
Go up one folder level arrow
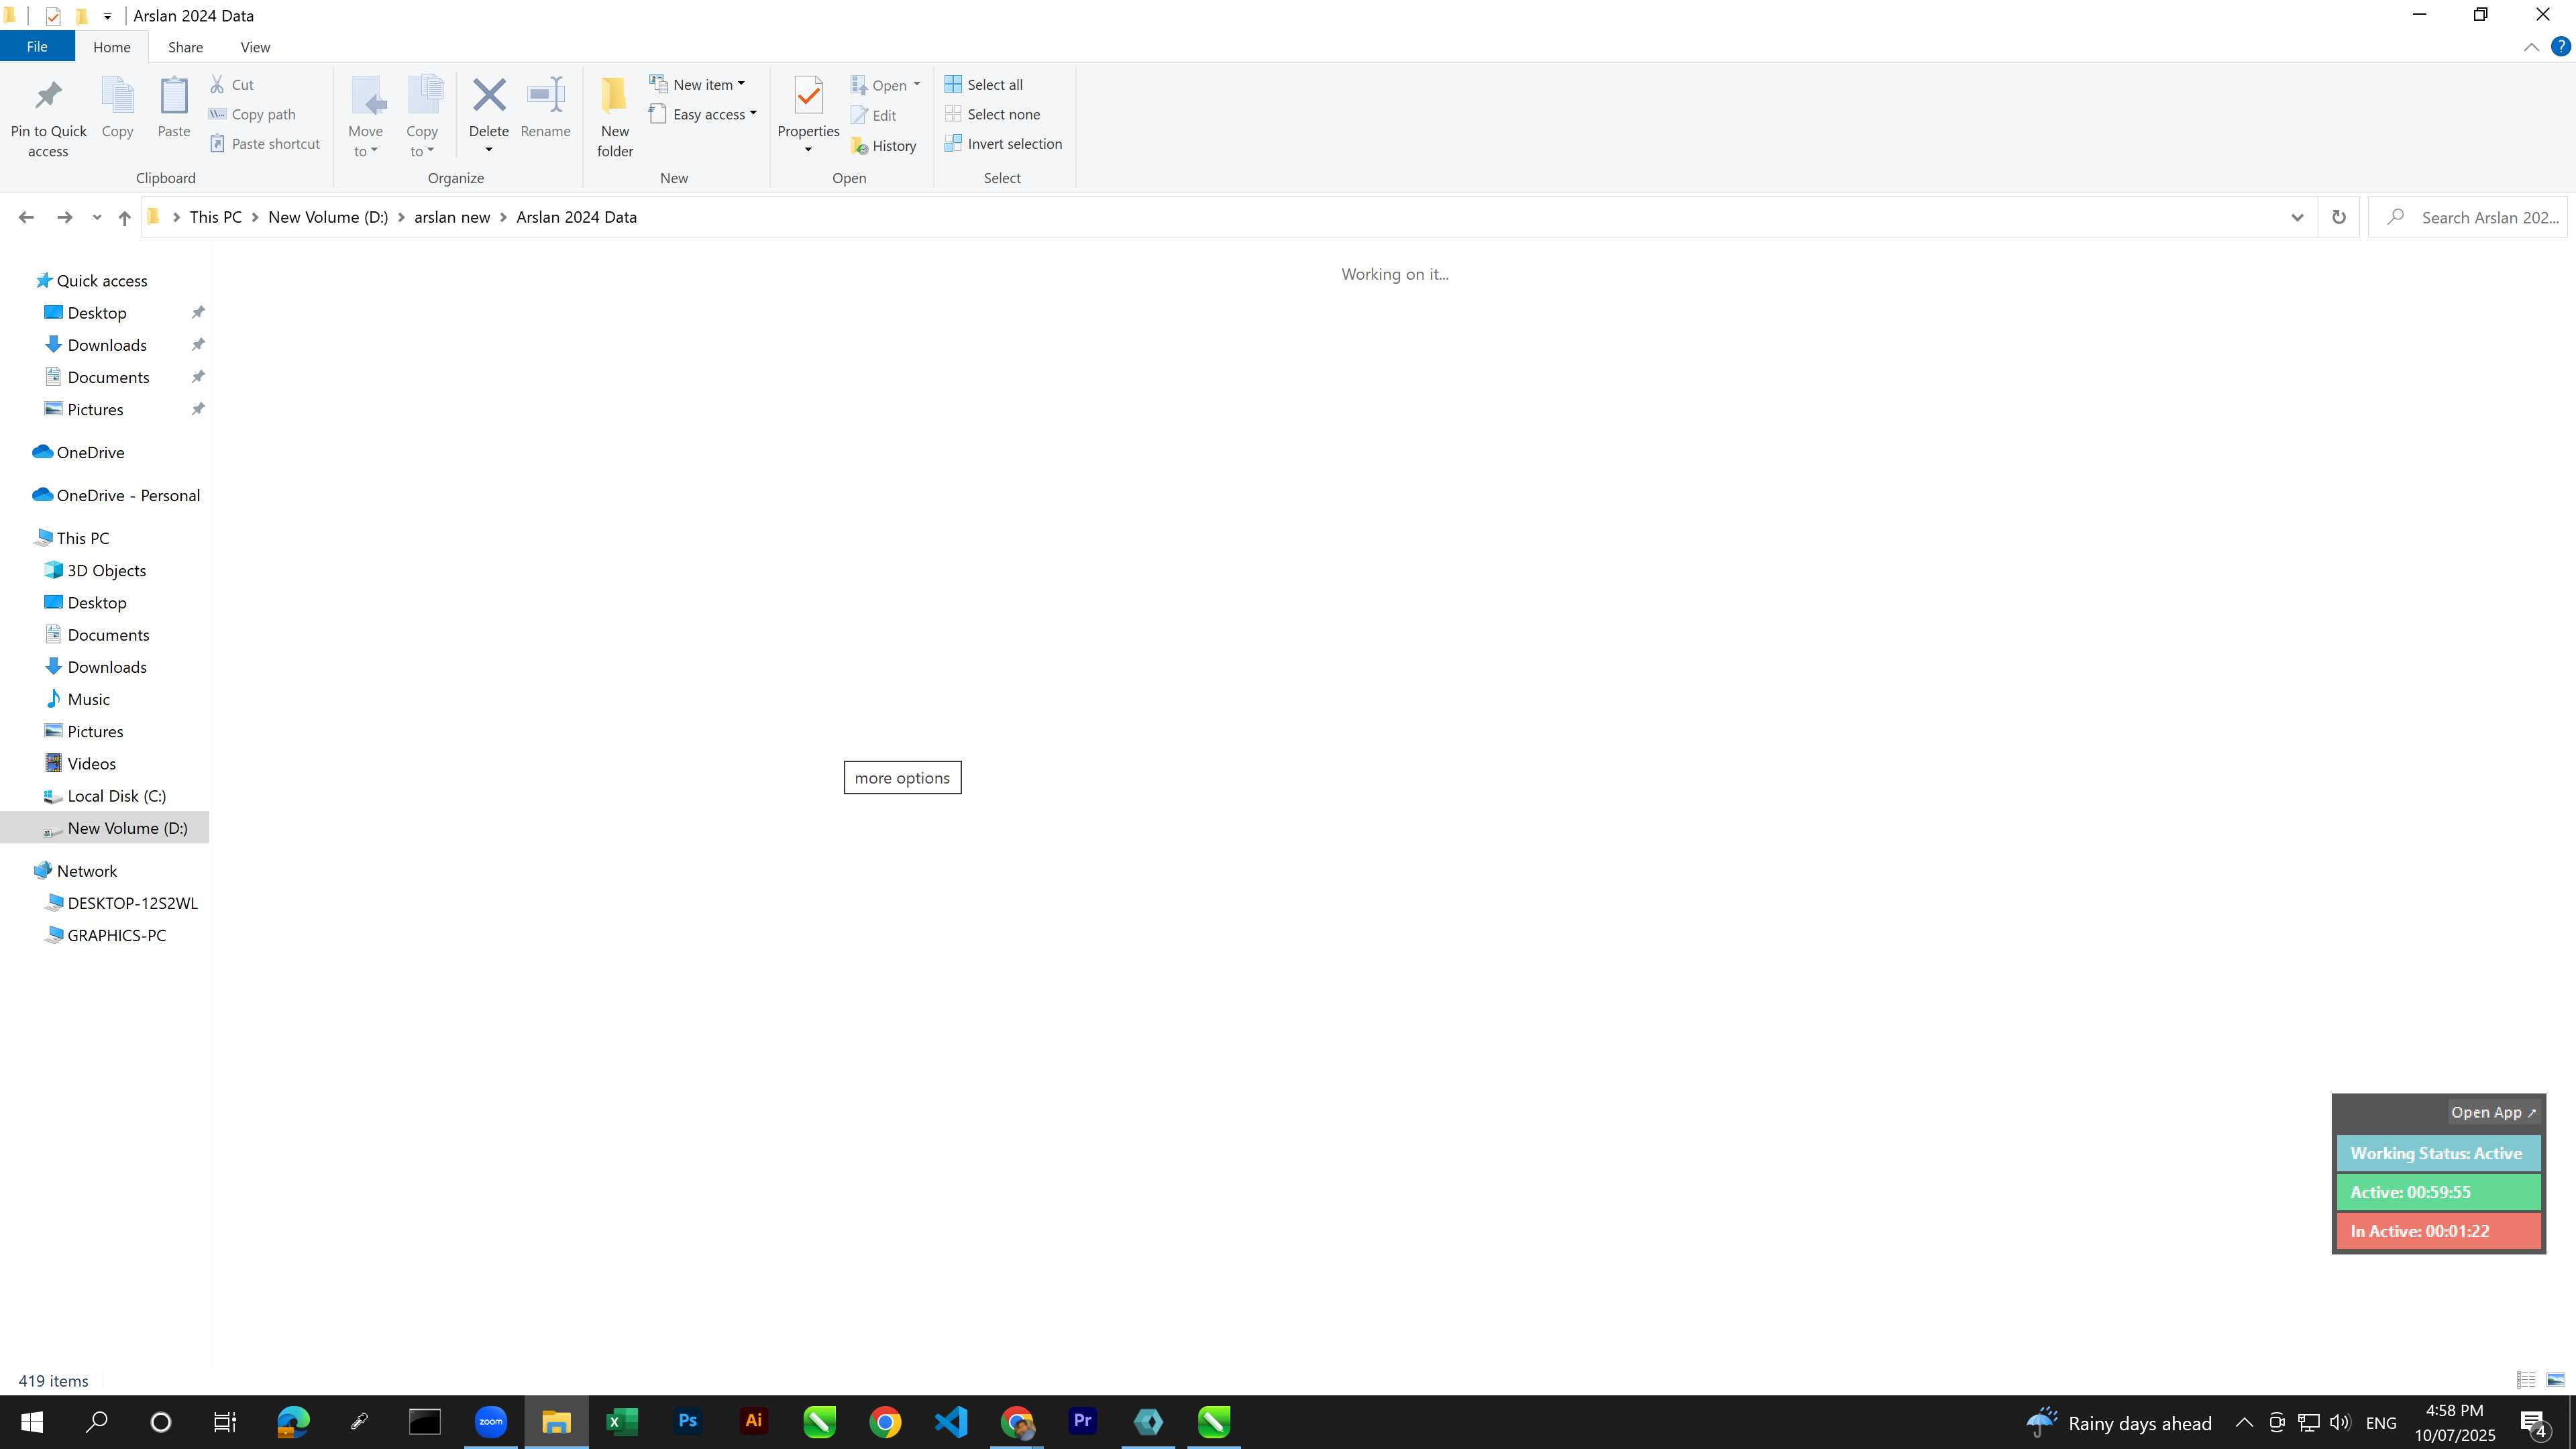click(x=124, y=217)
